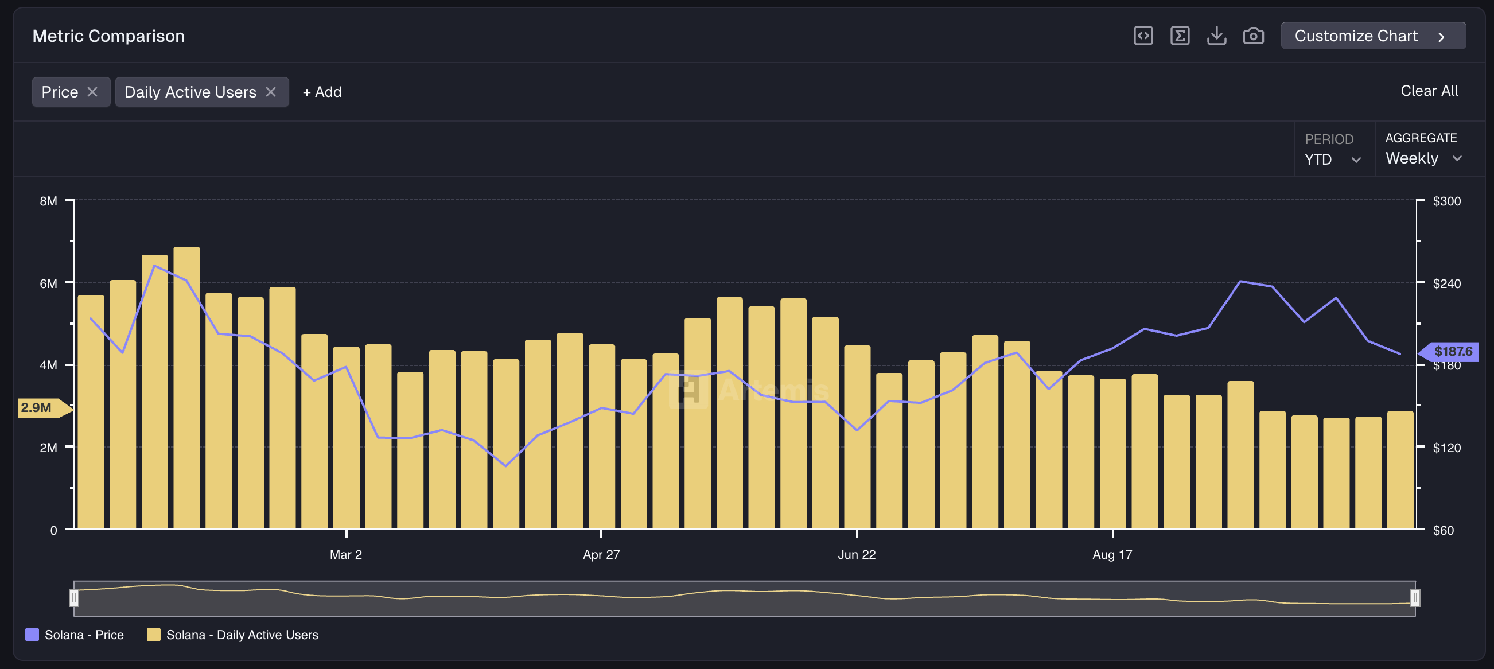This screenshot has height=669, width=1494.
Task: Toggle the Price metric filter chip
Action: pos(60,92)
